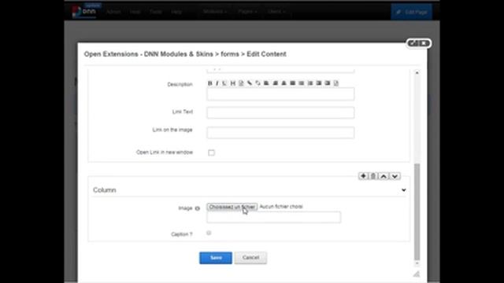Viewport: 504px width, 283px height.
Task: Add a new Column item with plus icon
Action: tap(363, 176)
